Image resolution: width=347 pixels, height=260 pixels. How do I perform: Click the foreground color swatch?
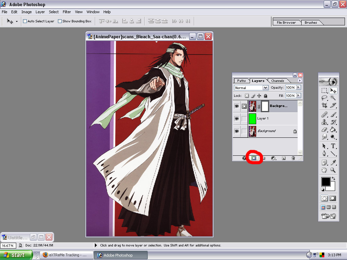(x=326, y=181)
